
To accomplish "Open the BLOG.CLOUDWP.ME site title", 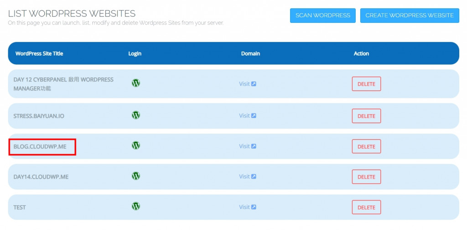I will (40, 147).
